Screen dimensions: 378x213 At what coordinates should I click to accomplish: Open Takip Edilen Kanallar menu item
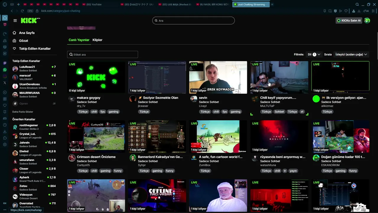pos(35,49)
